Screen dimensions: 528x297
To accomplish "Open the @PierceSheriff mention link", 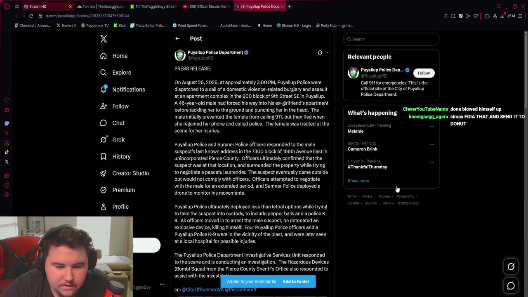I will (241, 290).
